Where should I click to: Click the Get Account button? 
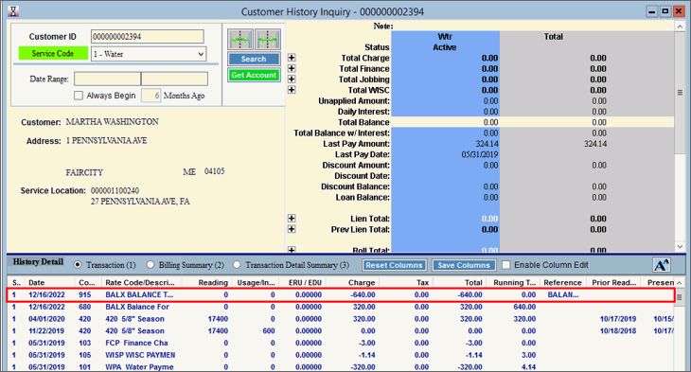(254, 75)
